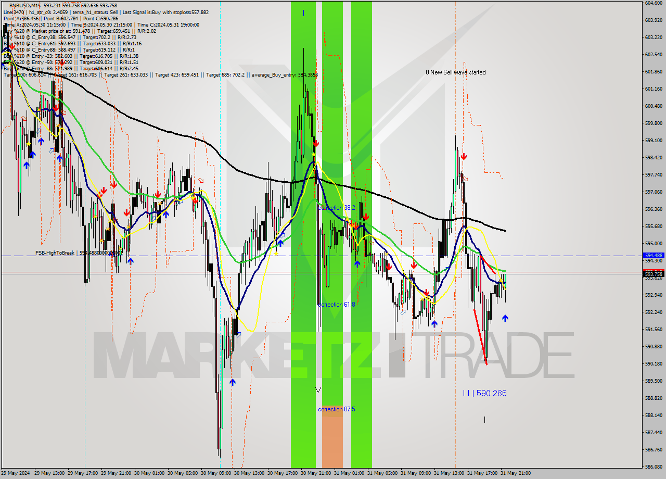Click the 588.140 price axis value

tap(653, 415)
